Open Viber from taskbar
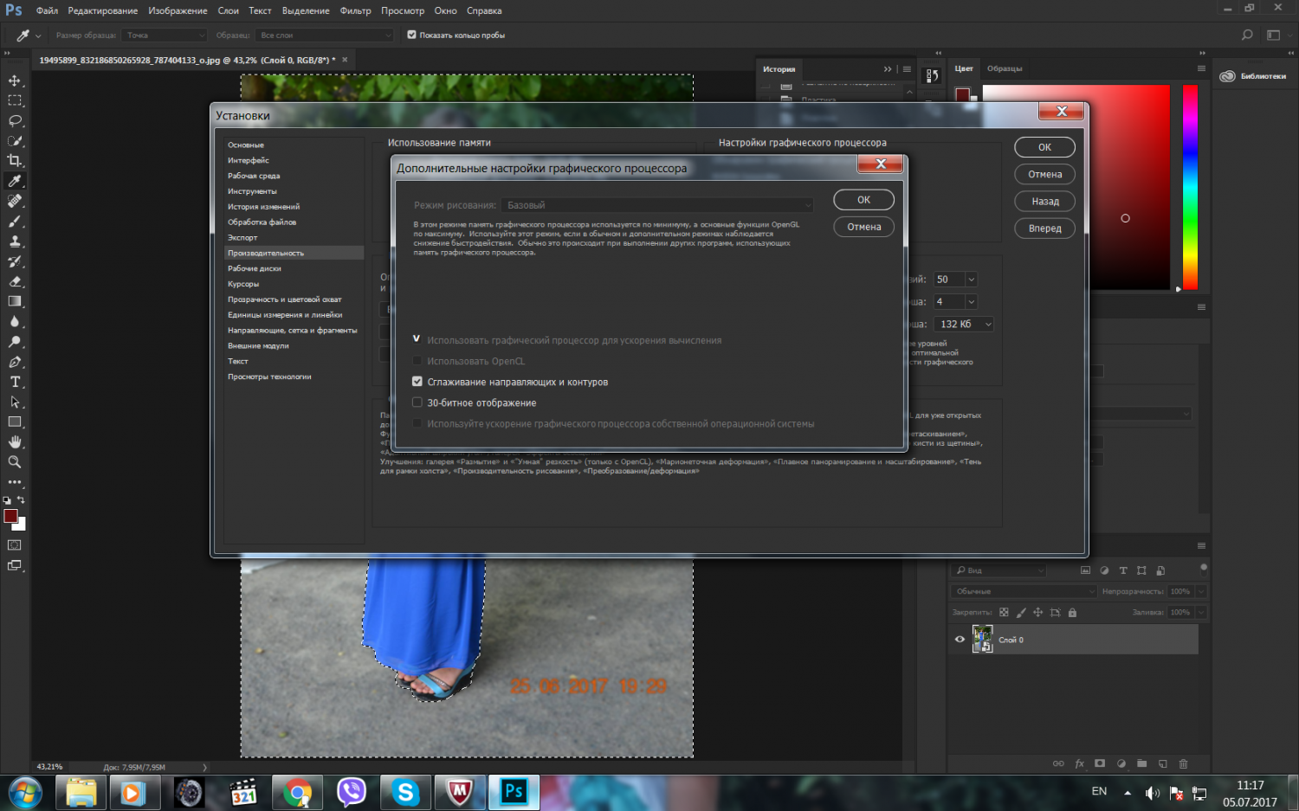The height and width of the screenshot is (811, 1299). point(351,792)
